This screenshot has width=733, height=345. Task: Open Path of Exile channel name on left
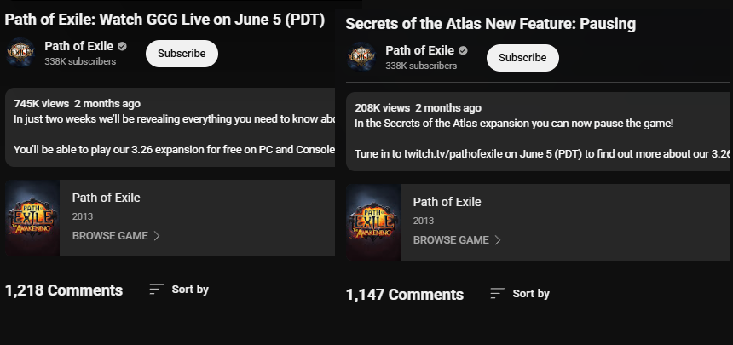(x=79, y=46)
